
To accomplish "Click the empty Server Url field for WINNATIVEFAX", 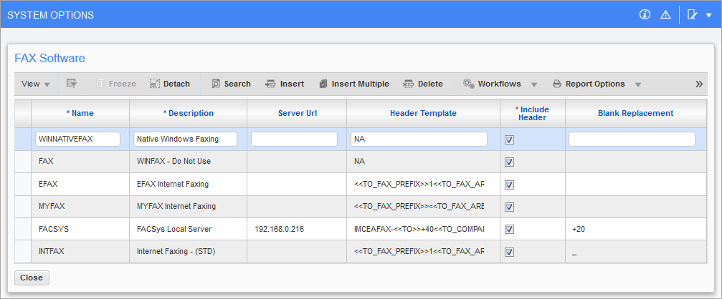I will (294, 139).
